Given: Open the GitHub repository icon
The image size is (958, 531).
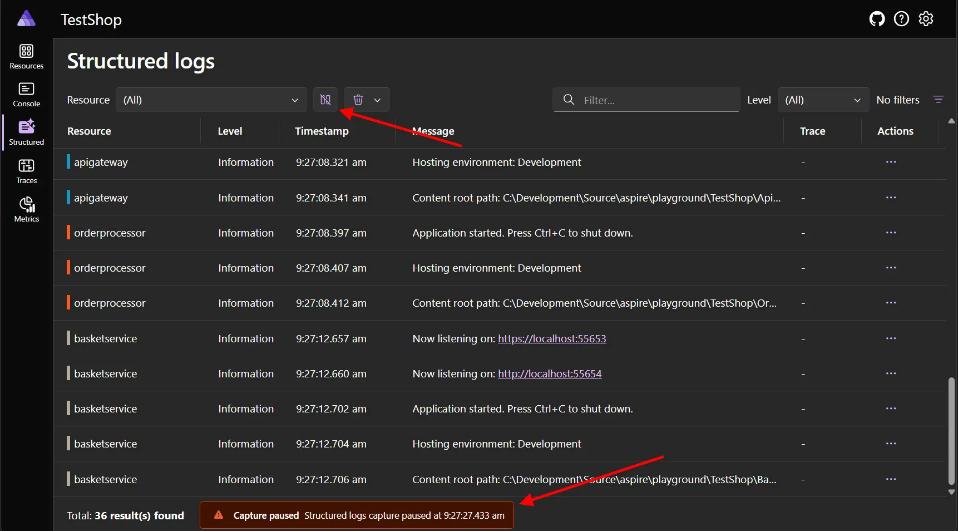Looking at the screenshot, I should [x=876, y=18].
